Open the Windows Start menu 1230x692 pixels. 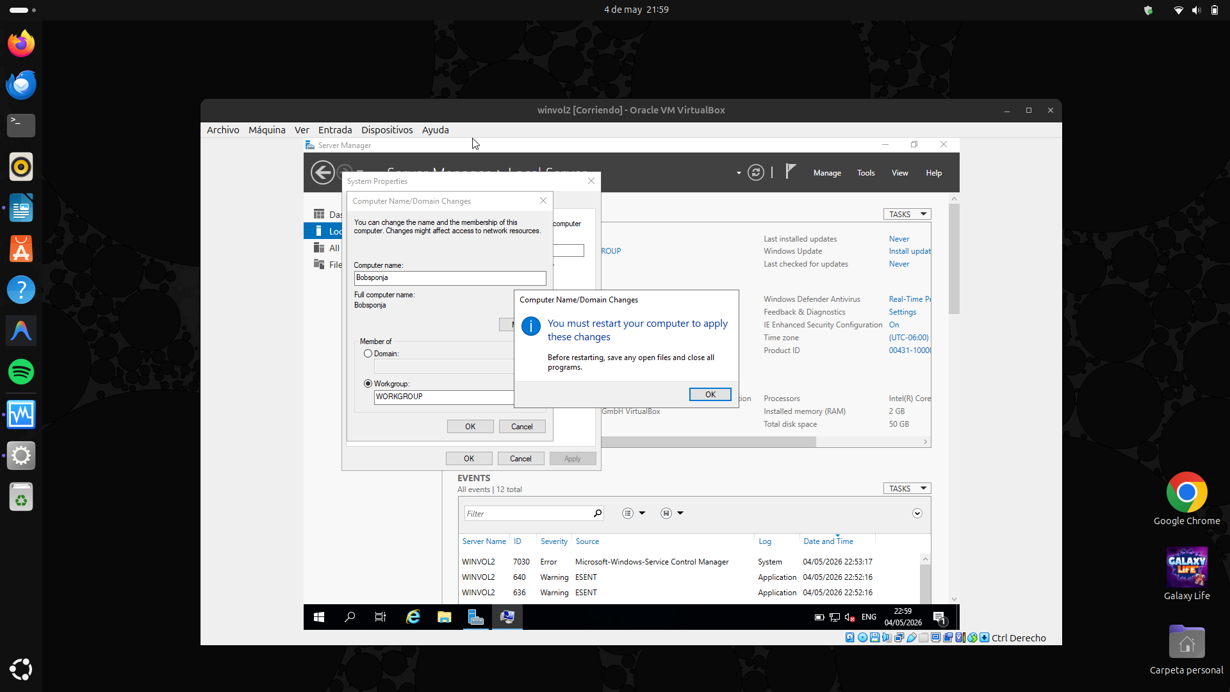coord(319,617)
